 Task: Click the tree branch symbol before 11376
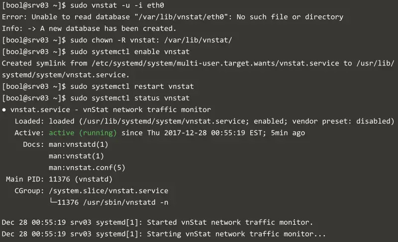click(x=53, y=202)
